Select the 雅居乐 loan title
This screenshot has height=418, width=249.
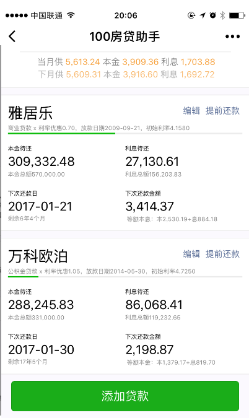tap(30, 113)
